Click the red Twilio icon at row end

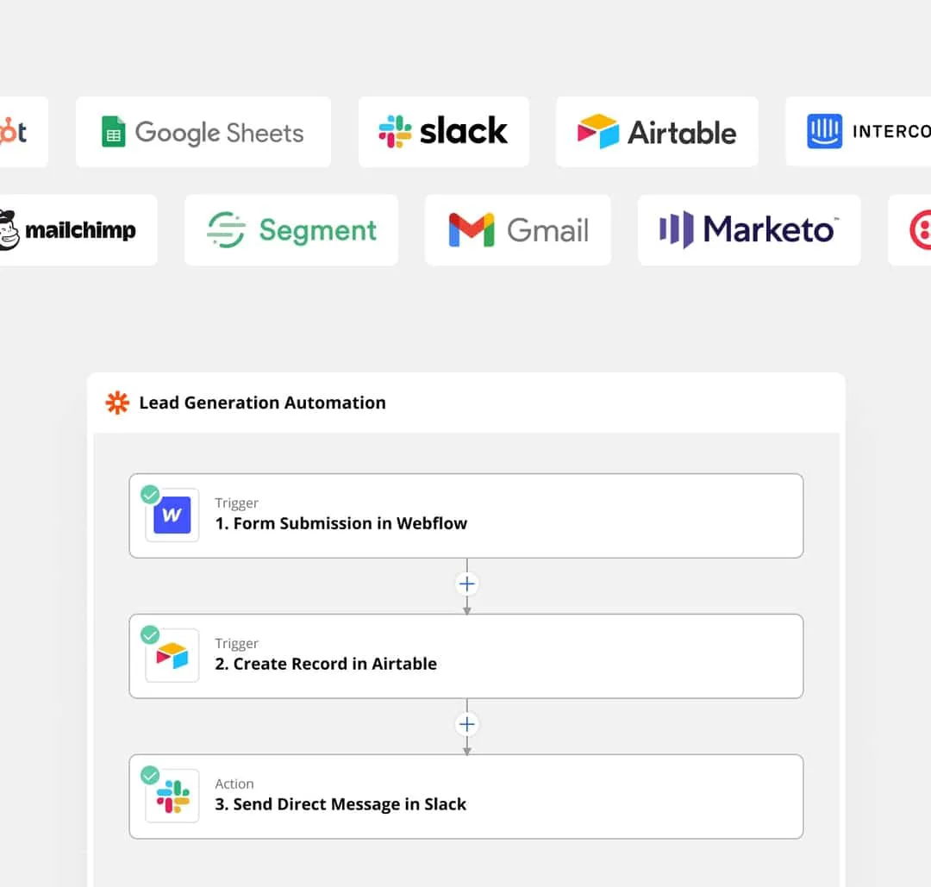[921, 230]
